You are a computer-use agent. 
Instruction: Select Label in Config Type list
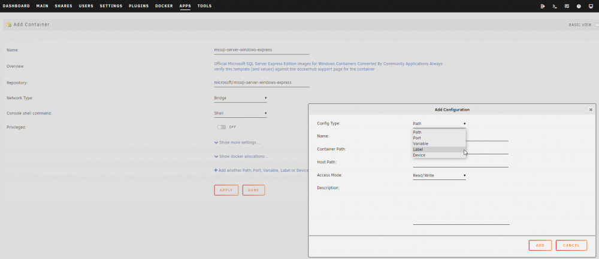point(439,150)
